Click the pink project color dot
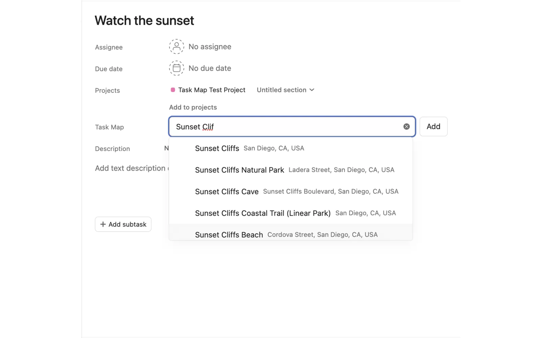Image resolution: width=541 pixels, height=338 pixels. pyautogui.click(x=173, y=90)
